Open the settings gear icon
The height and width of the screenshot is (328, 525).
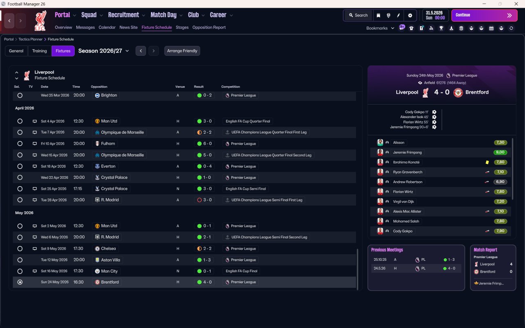pyautogui.click(x=410, y=15)
